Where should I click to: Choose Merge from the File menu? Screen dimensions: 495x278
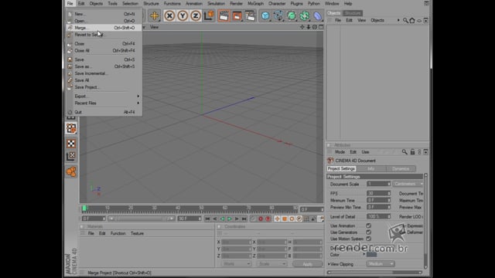click(x=104, y=28)
